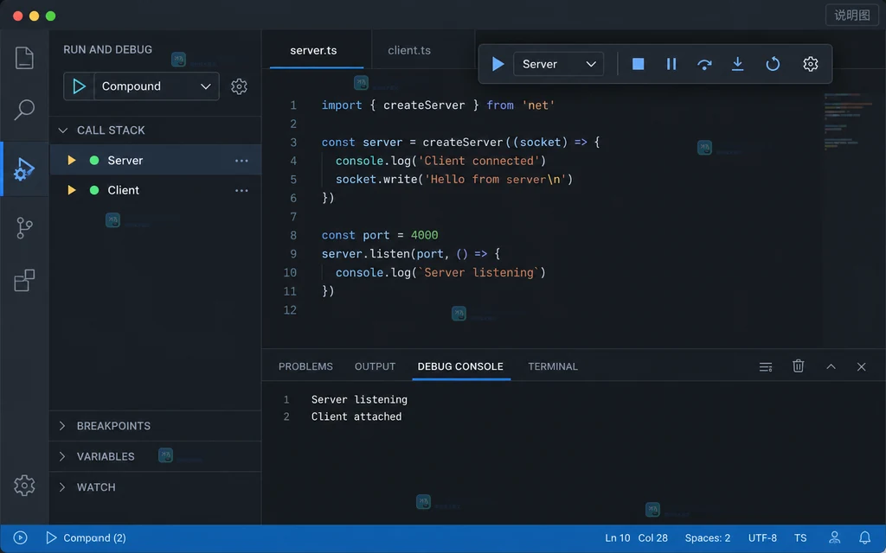The image size is (886, 553).
Task: Open notifications bell in status bar
Action: pyautogui.click(x=864, y=537)
